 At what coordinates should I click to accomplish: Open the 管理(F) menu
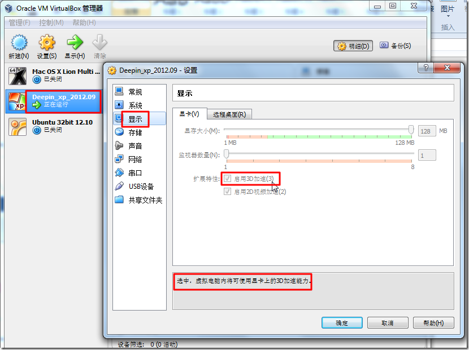point(19,23)
